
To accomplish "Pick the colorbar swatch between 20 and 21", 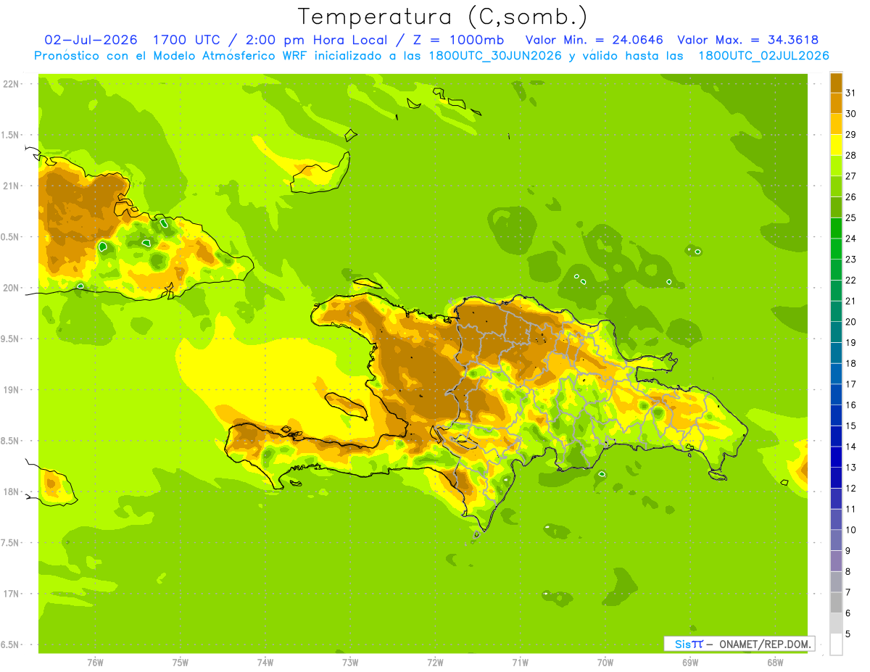I will click(836, 311).
